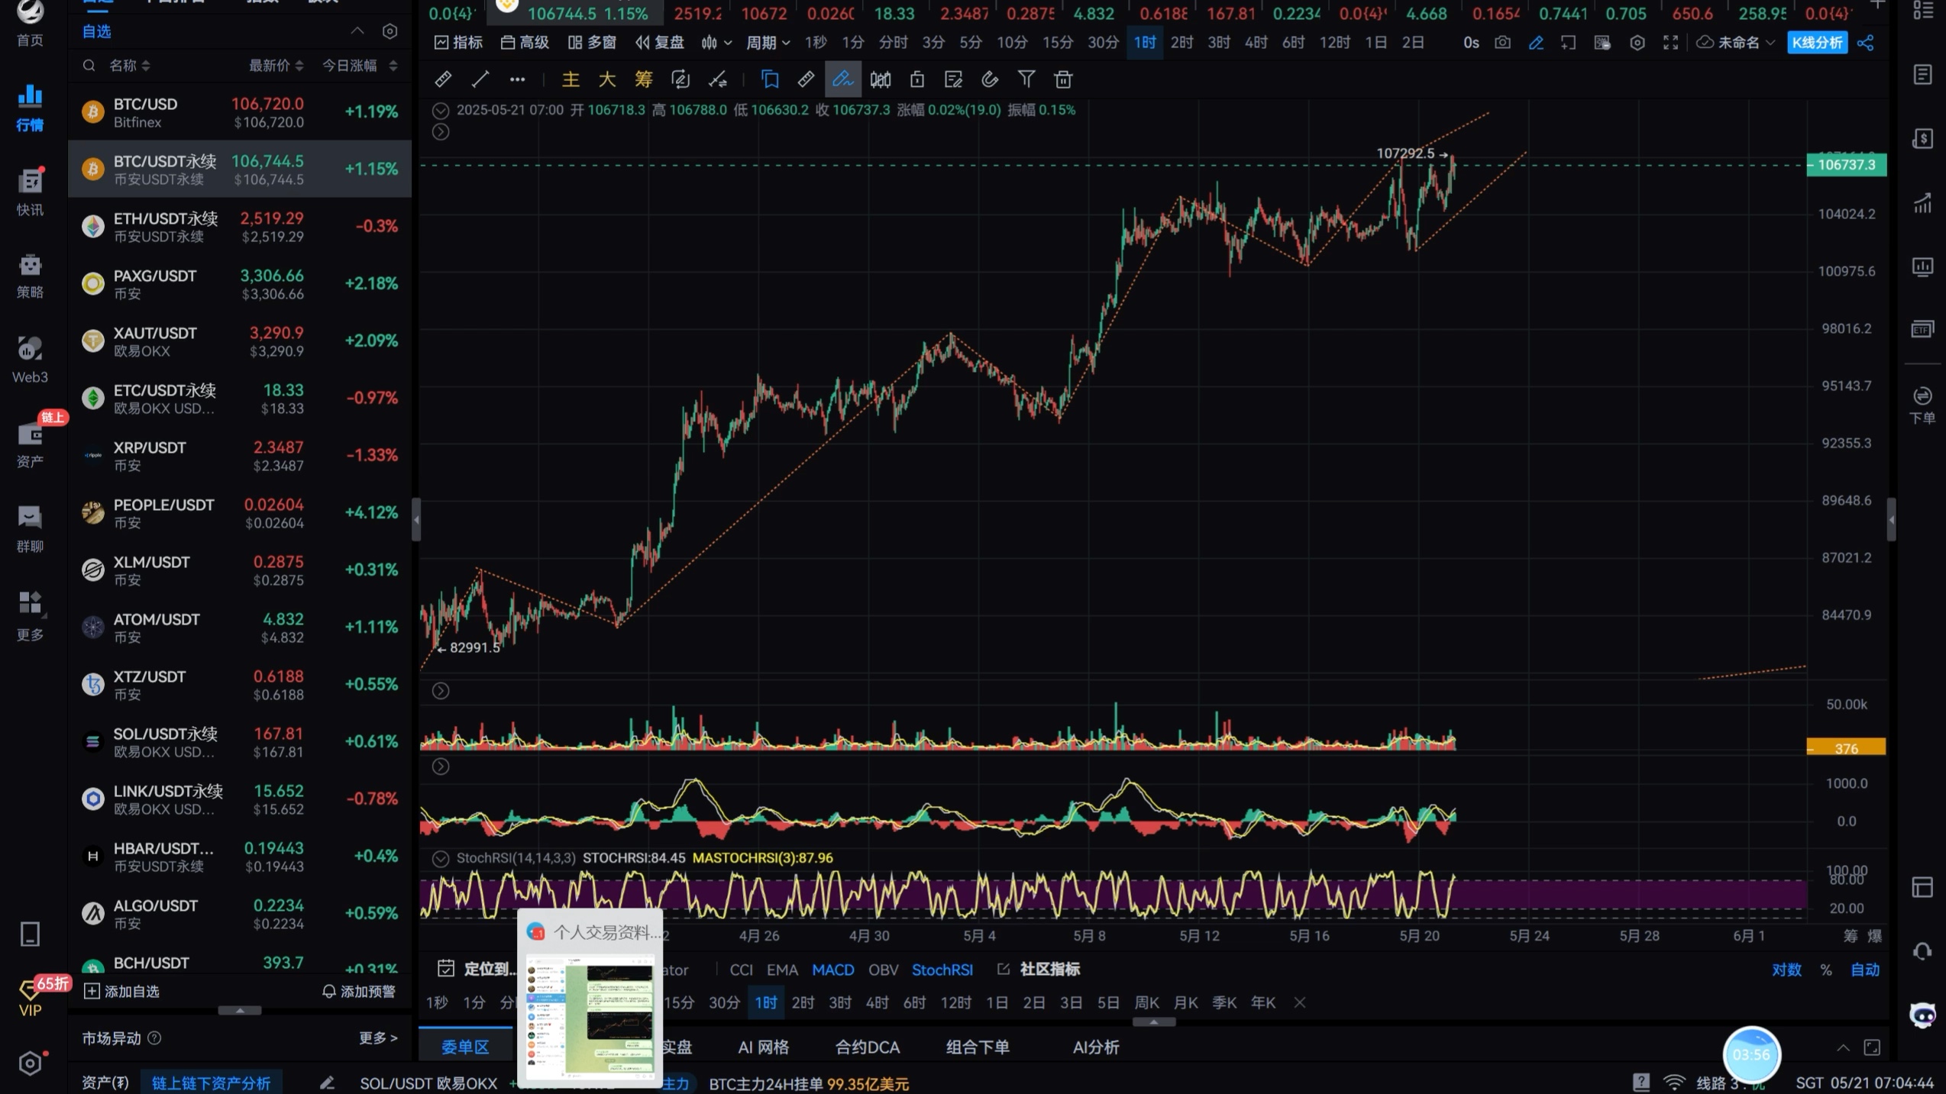Click the 多窗 multi-window button
The image size is (1946, 1094).
pyautogui.click(x=592, y=43)
